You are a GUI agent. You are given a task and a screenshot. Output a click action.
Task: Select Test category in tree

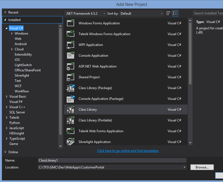click(x=18, y=81)
